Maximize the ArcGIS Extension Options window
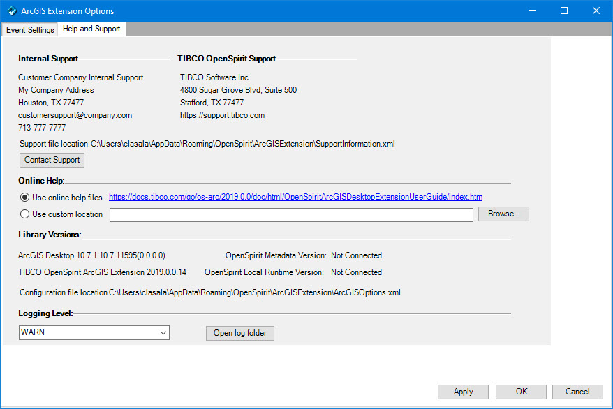 [x=563, y=11]
